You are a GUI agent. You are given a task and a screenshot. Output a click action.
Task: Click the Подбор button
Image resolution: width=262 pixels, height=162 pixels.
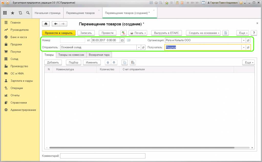74,62
